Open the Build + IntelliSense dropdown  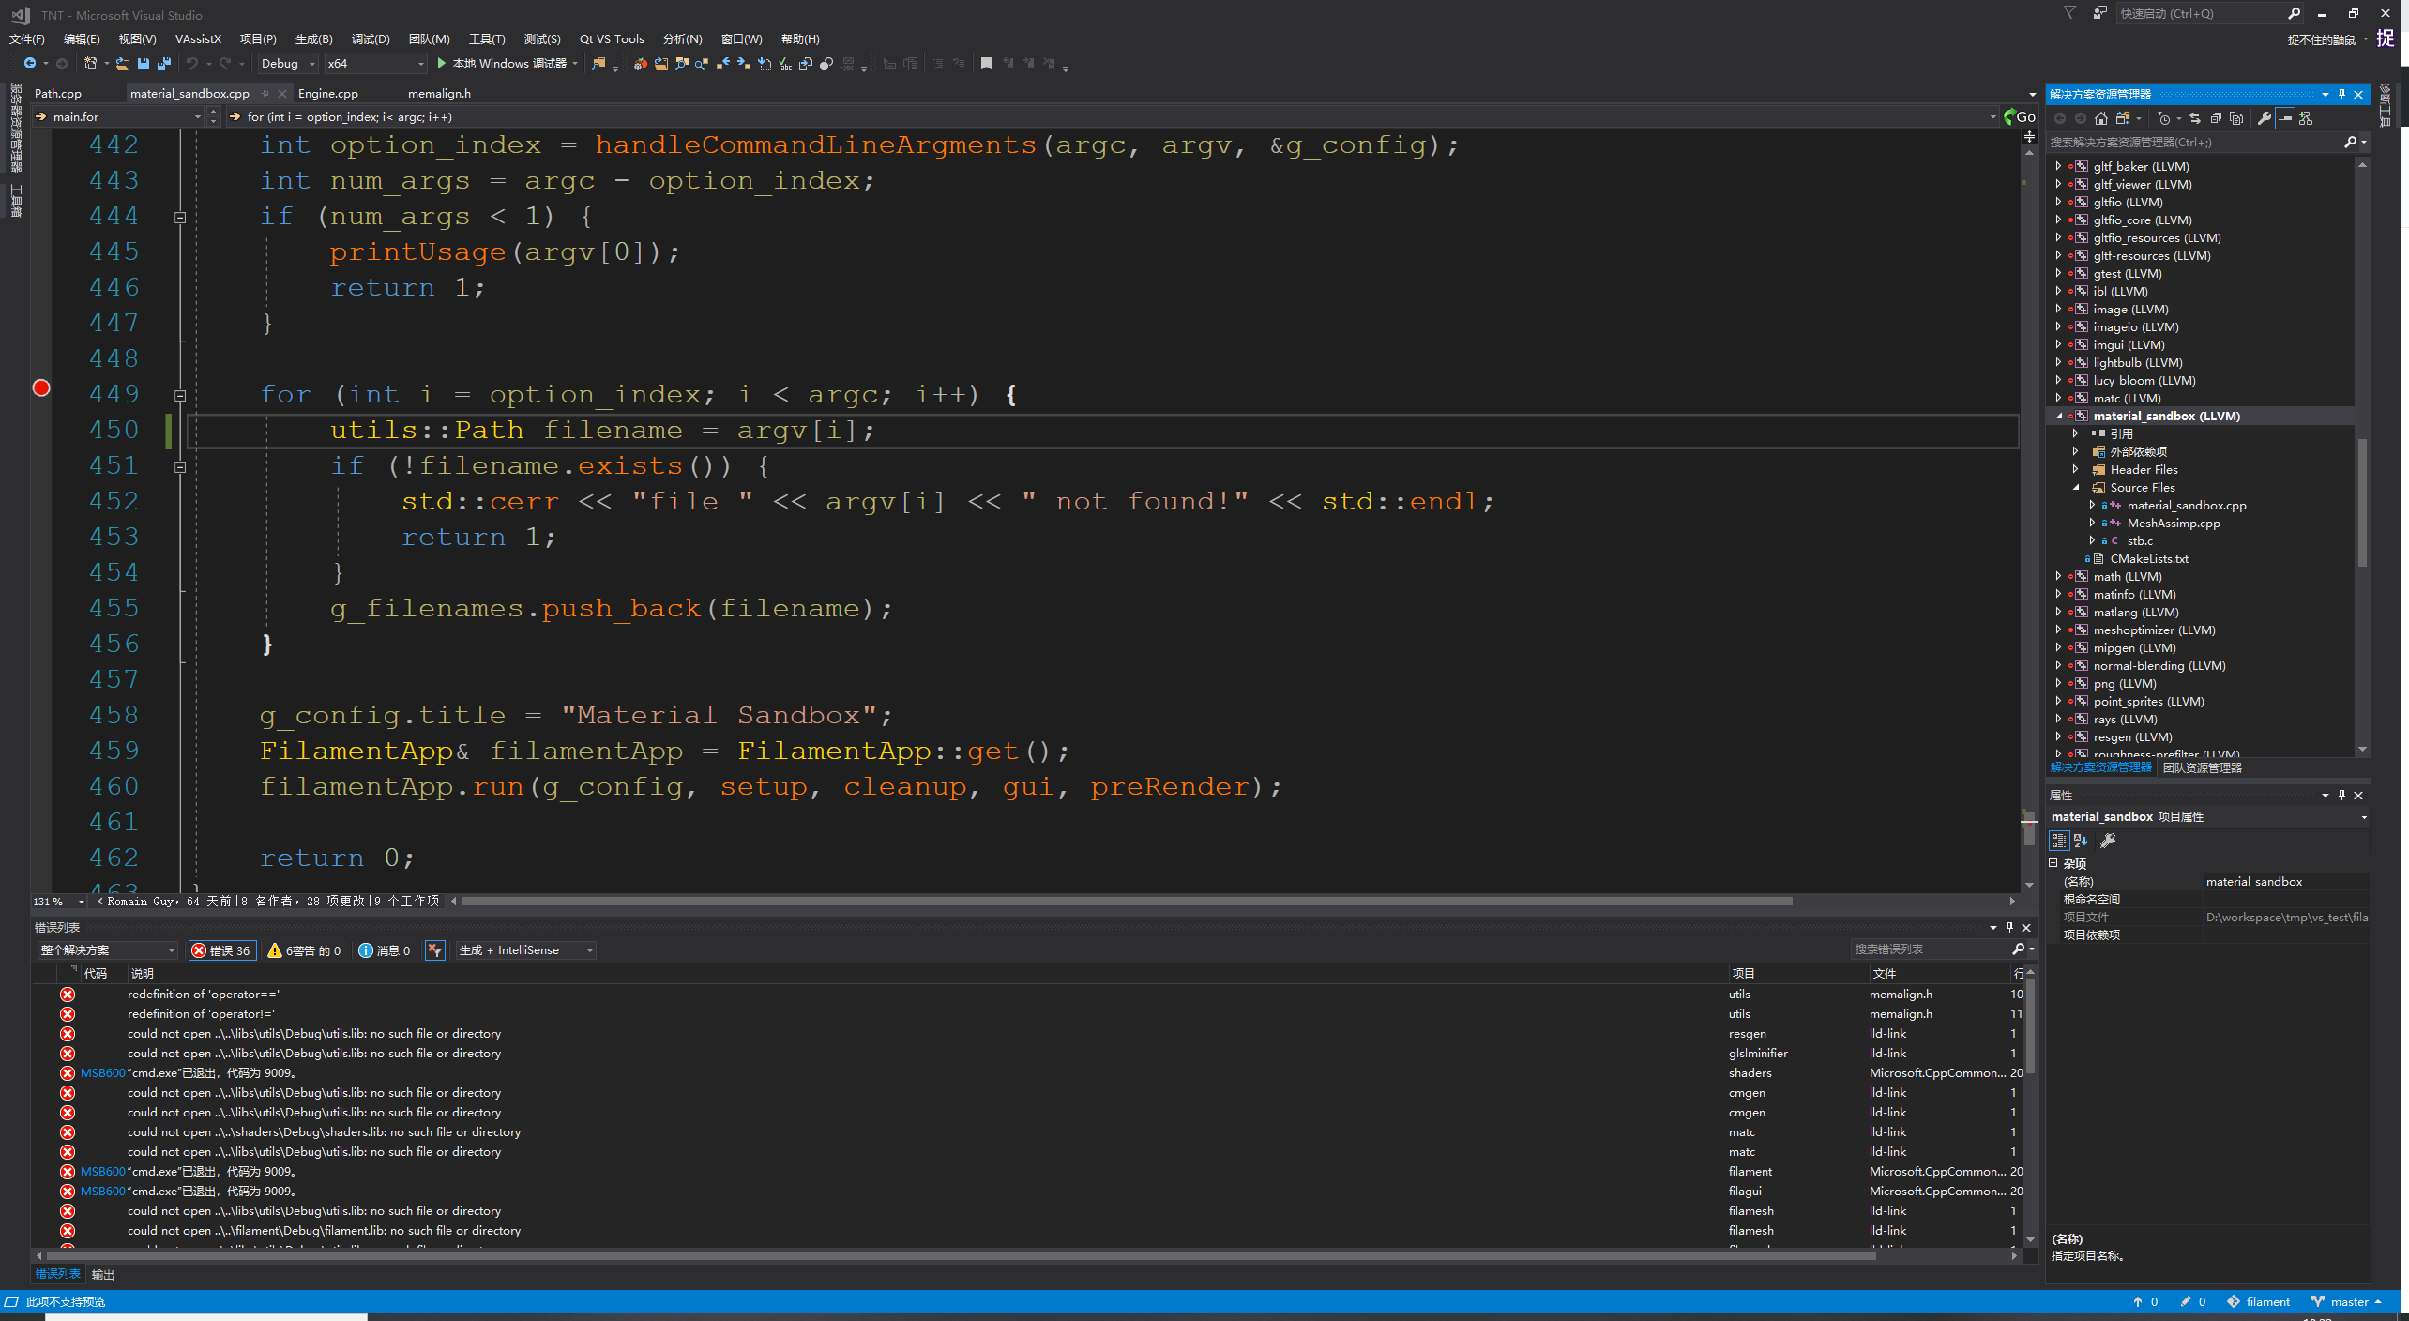tap(525, 950)
